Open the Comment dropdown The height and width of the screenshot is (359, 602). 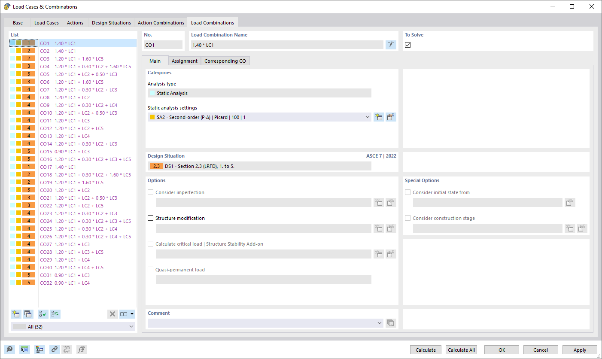(379, 322)
